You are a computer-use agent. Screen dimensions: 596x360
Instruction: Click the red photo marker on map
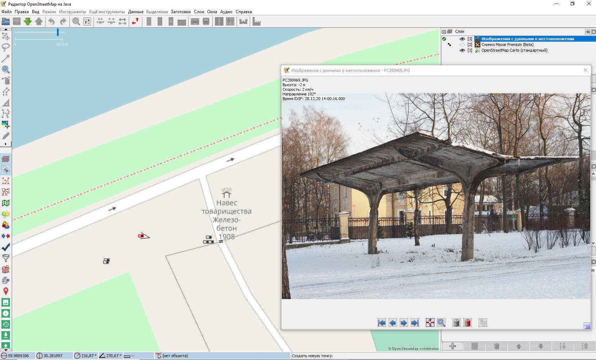(x=141, y=236)
